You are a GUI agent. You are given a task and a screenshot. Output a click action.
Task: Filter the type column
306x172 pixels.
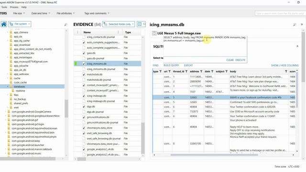(161, 71)
